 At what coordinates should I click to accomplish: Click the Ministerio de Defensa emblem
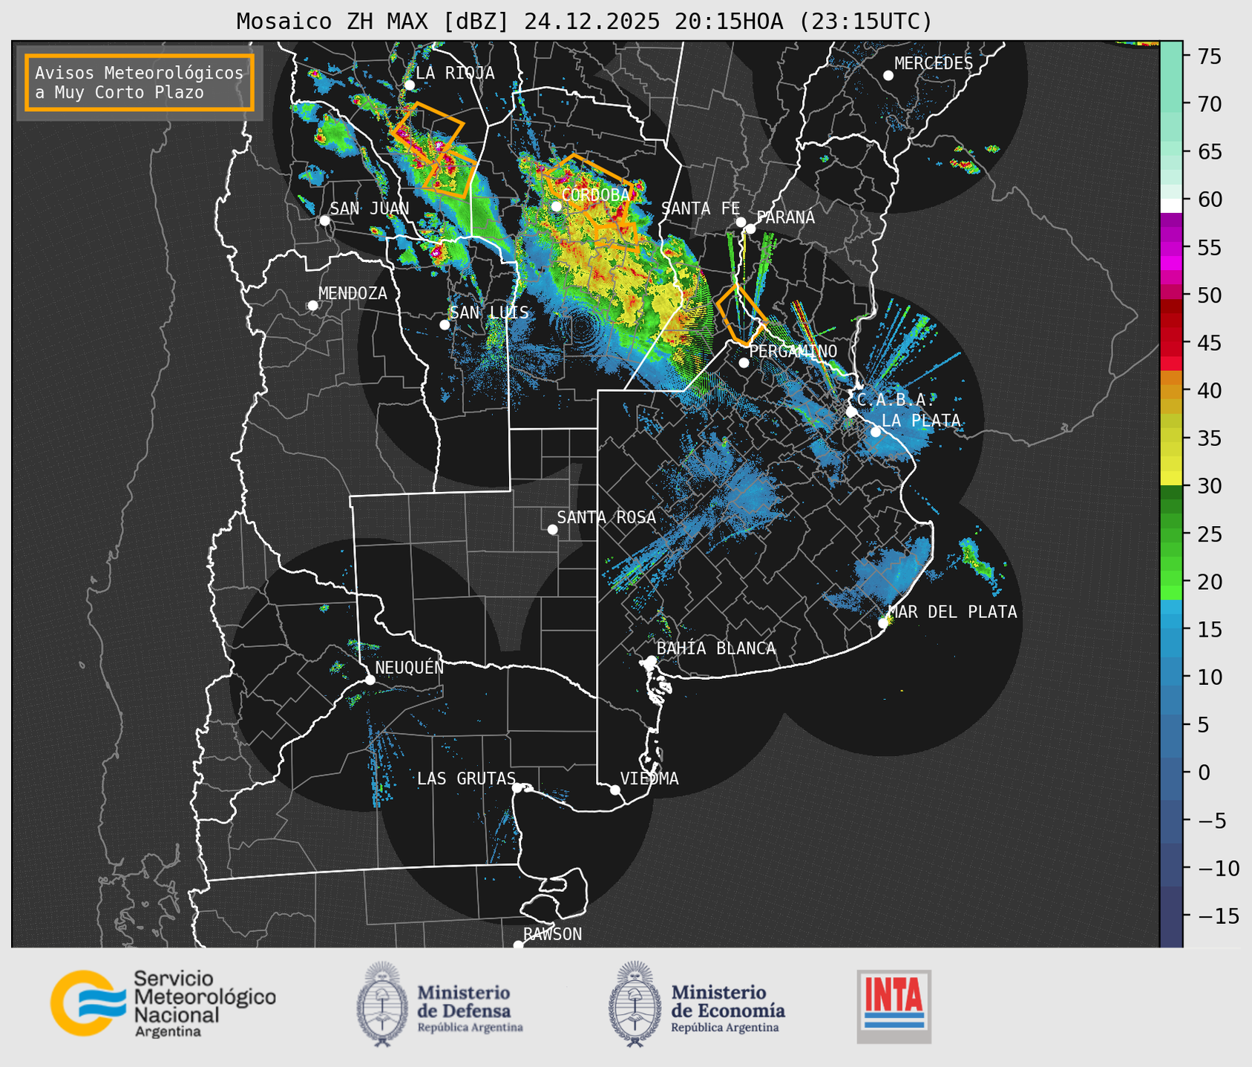pos(382,1005)
